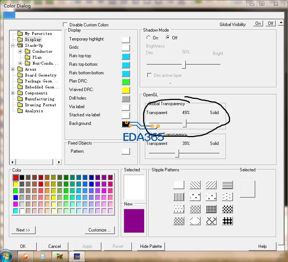Click the Rats top-top color swatch

[x=126, y=56]
